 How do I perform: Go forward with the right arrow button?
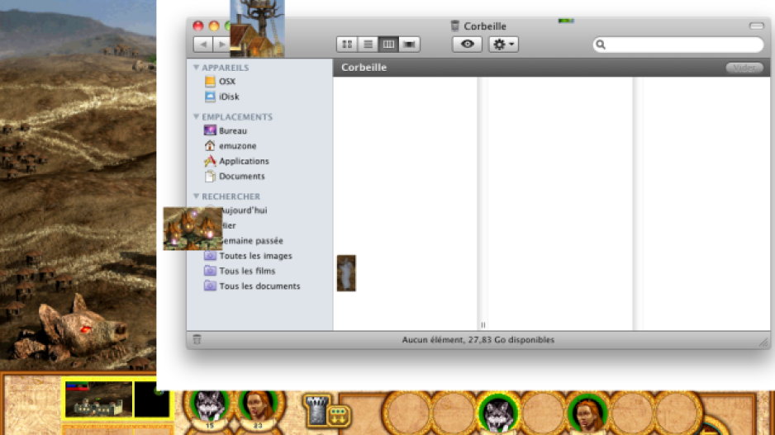coord(221,45)
